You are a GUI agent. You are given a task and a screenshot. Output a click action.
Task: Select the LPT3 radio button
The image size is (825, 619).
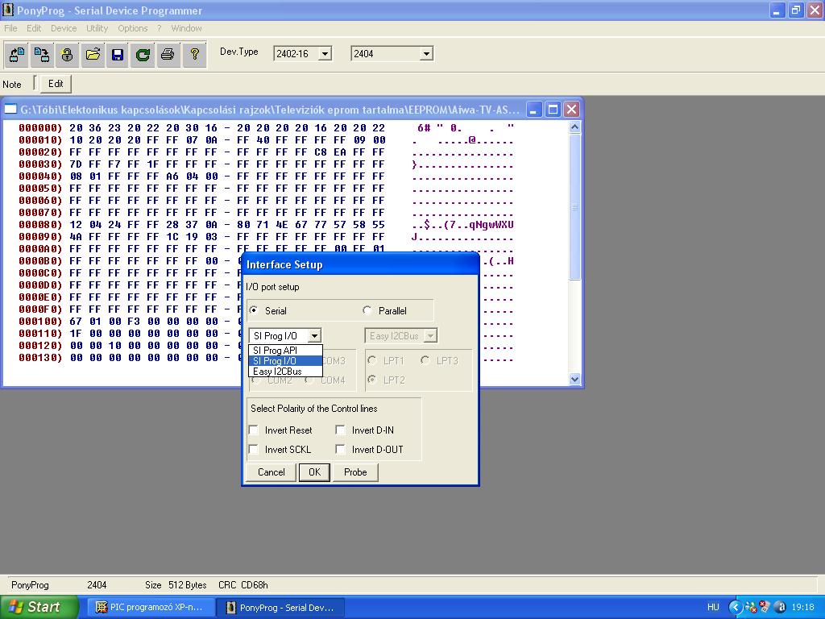pos(425,360)
